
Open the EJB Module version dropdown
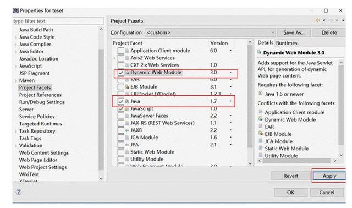(230, 87)
